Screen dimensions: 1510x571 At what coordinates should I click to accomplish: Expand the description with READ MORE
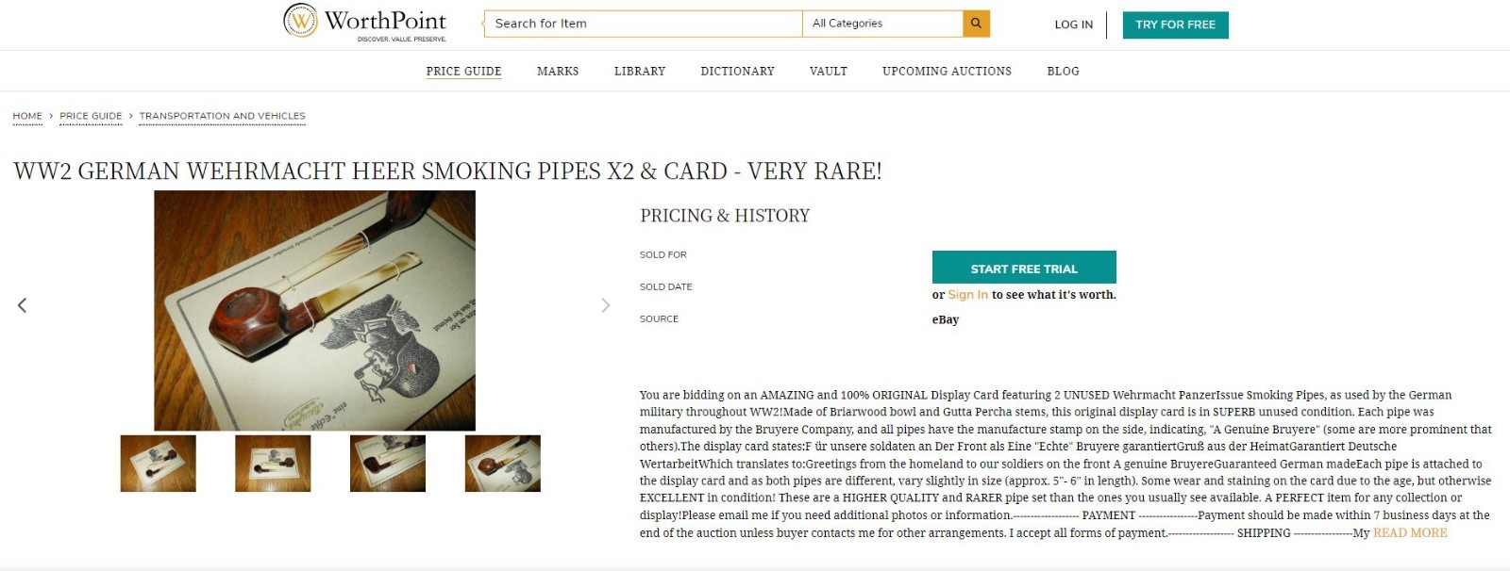[1409, 532]
